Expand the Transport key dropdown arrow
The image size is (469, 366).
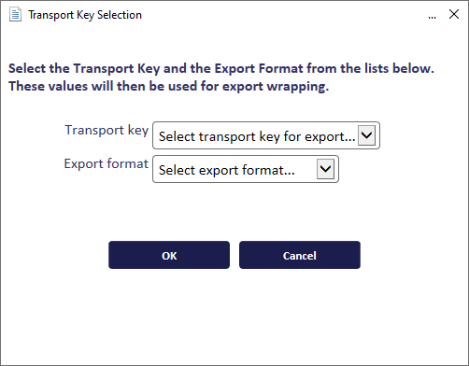[x=366, y=135]
